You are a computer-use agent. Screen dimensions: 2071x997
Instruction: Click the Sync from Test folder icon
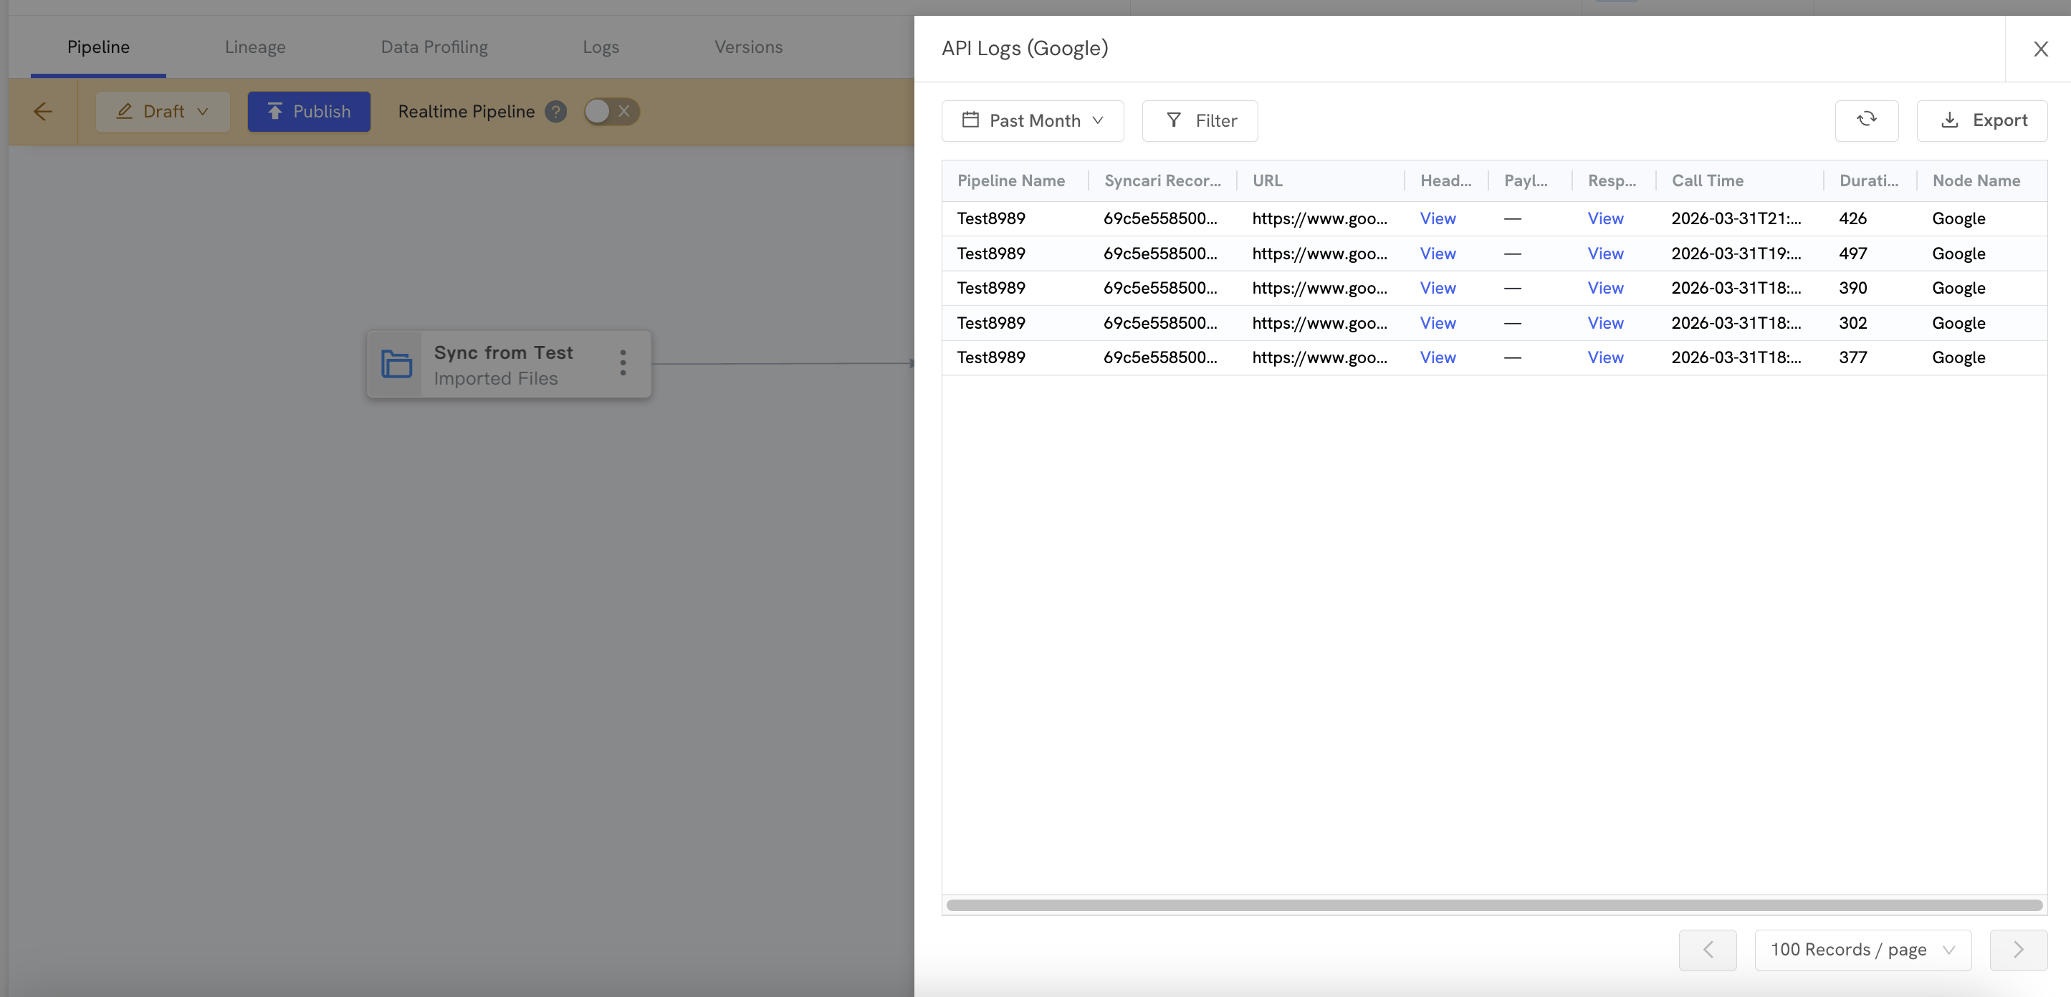396,364
